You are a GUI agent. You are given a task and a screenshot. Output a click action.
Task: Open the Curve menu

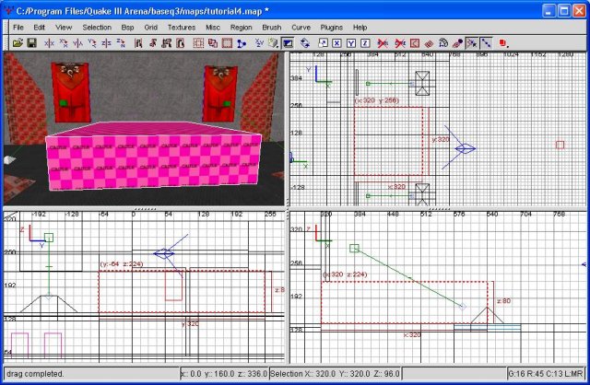pos(301,28)
